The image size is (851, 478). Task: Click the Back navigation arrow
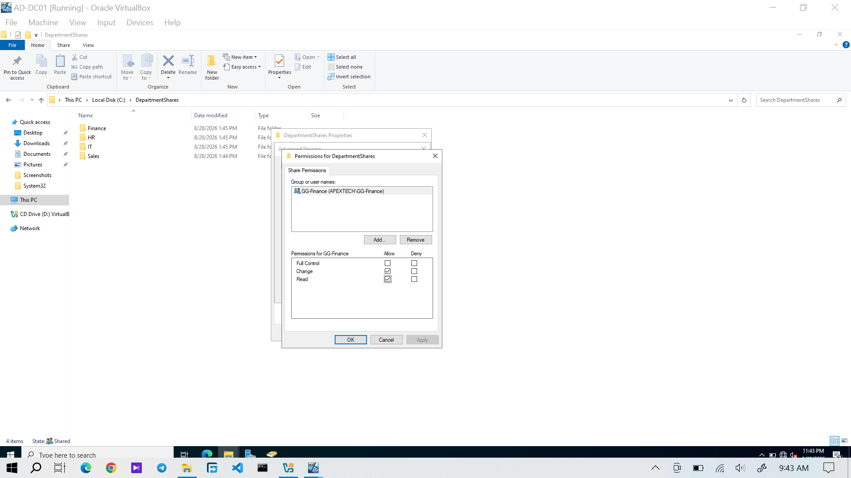[x=8, y=100]
